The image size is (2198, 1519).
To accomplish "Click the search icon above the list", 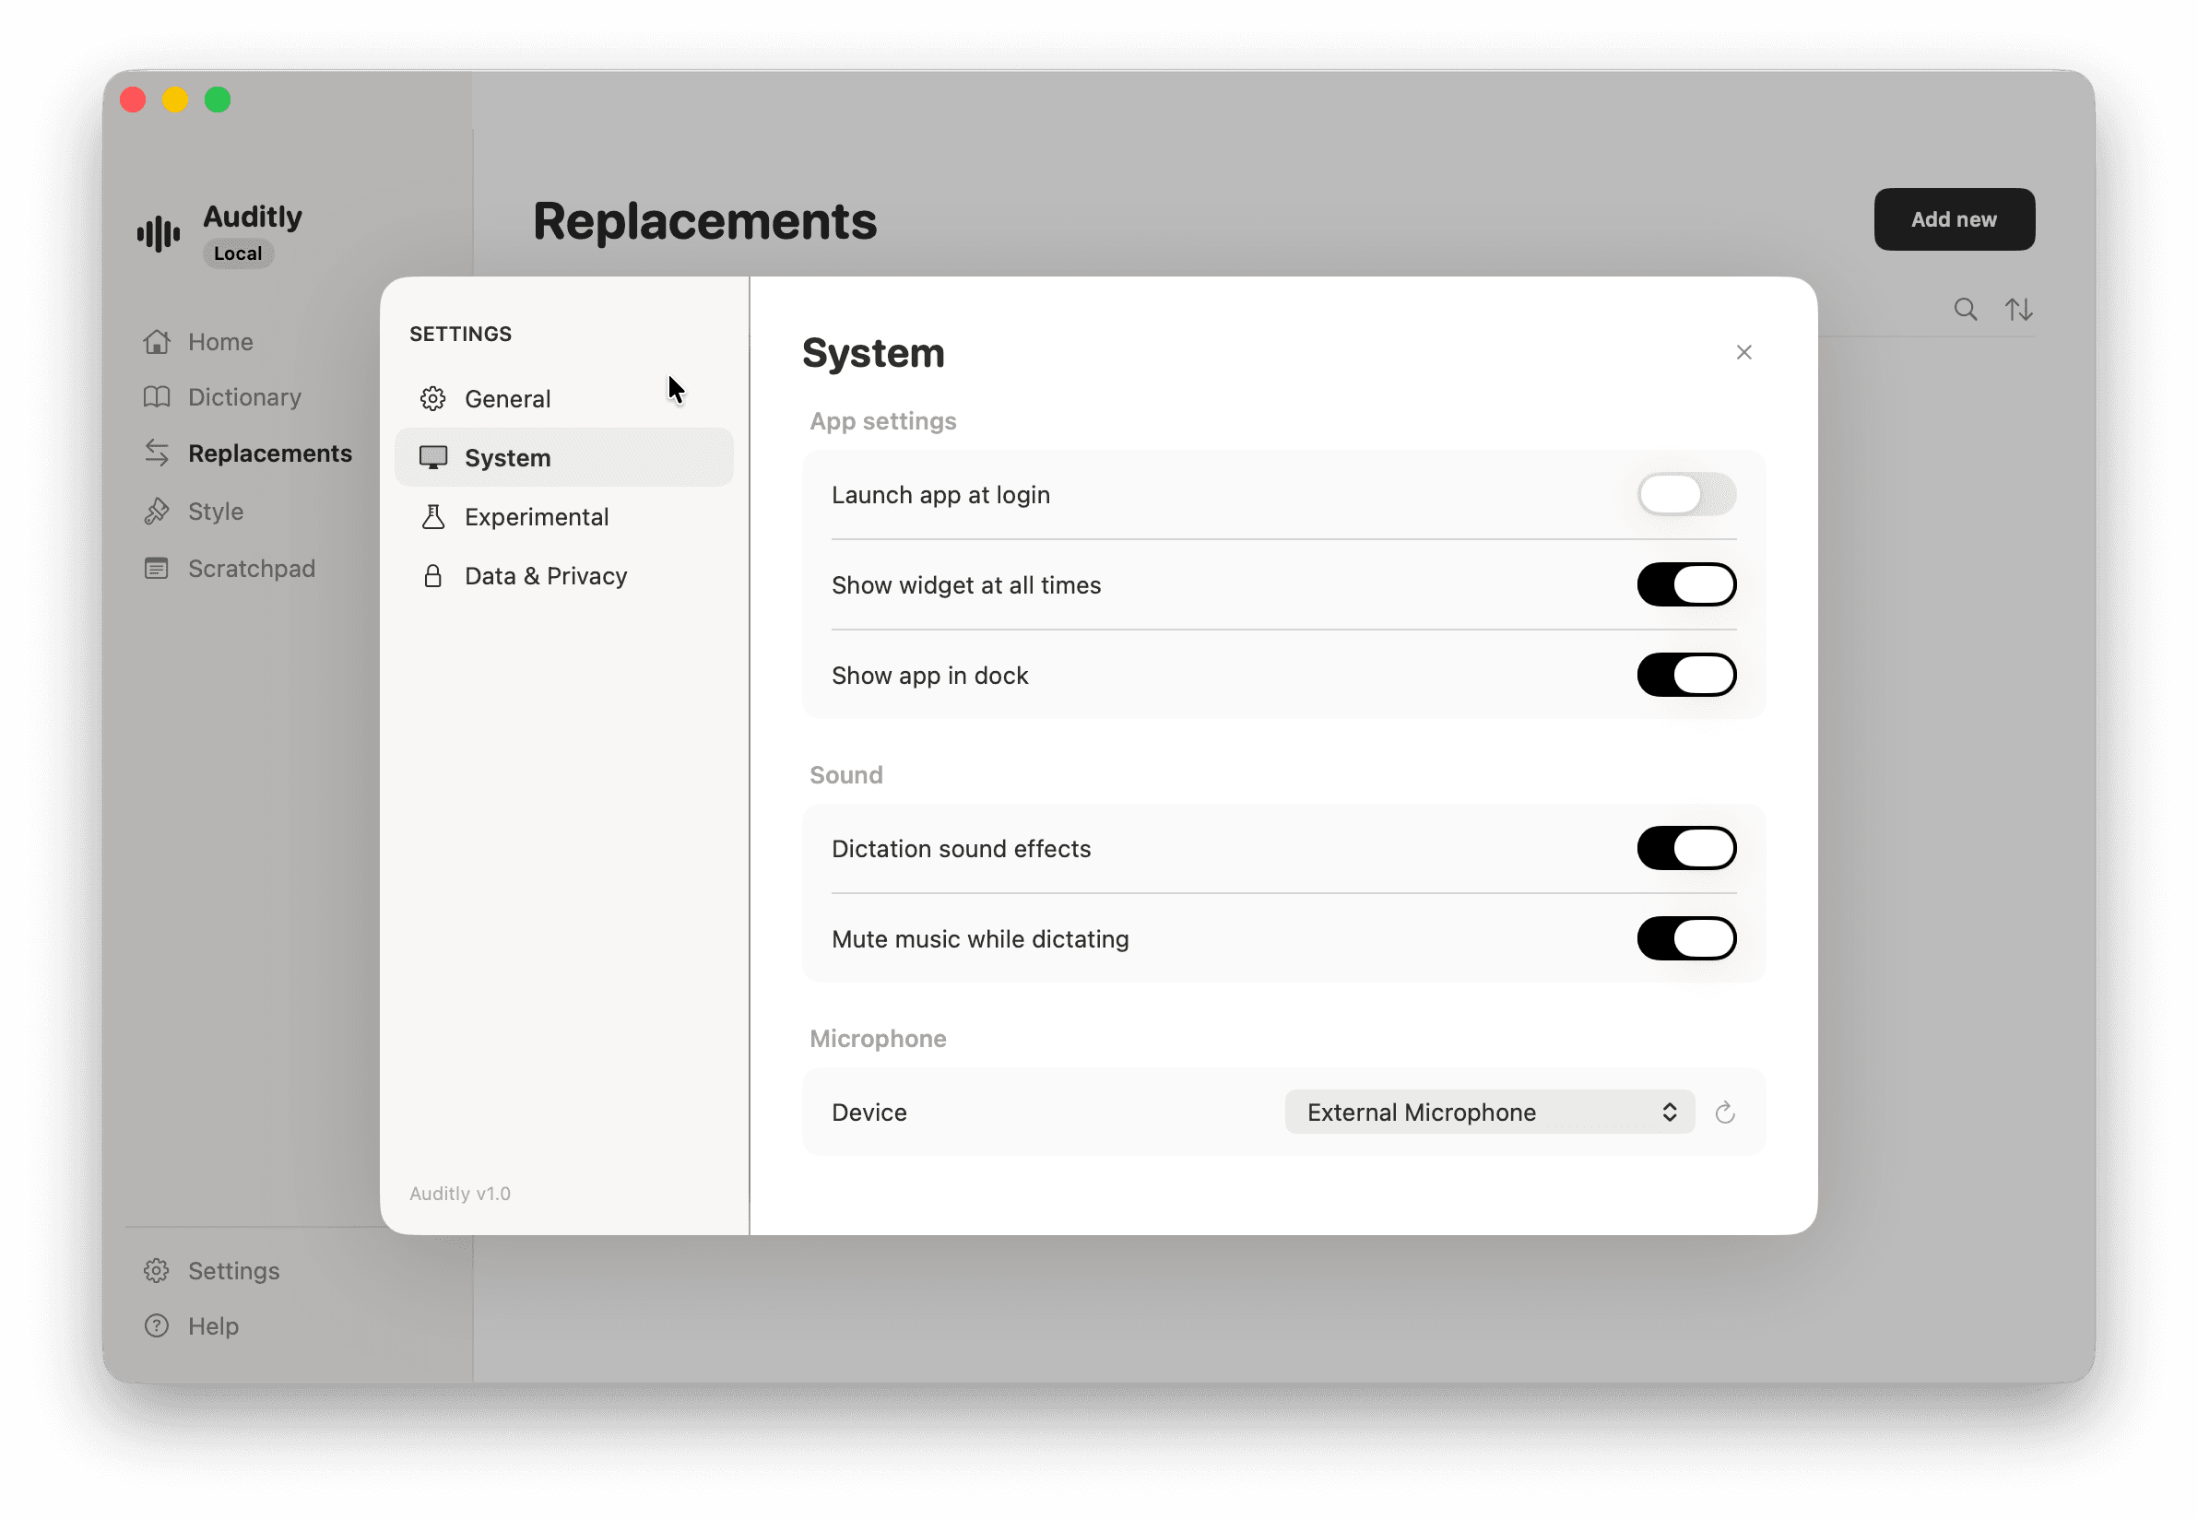I will 1965,309.
